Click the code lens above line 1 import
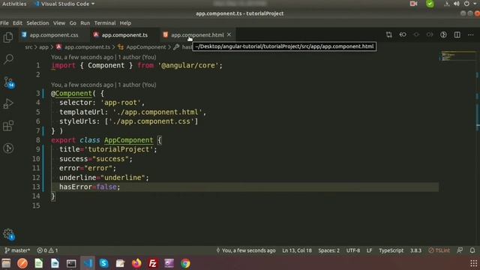Screen dimensions: 480x270 pyautogui.click(x=103, y=57)
